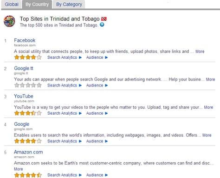Image resolution: width=220 pixels, height=178 pixels.
Task: Click Google's star rating
Action: point(28,141)
